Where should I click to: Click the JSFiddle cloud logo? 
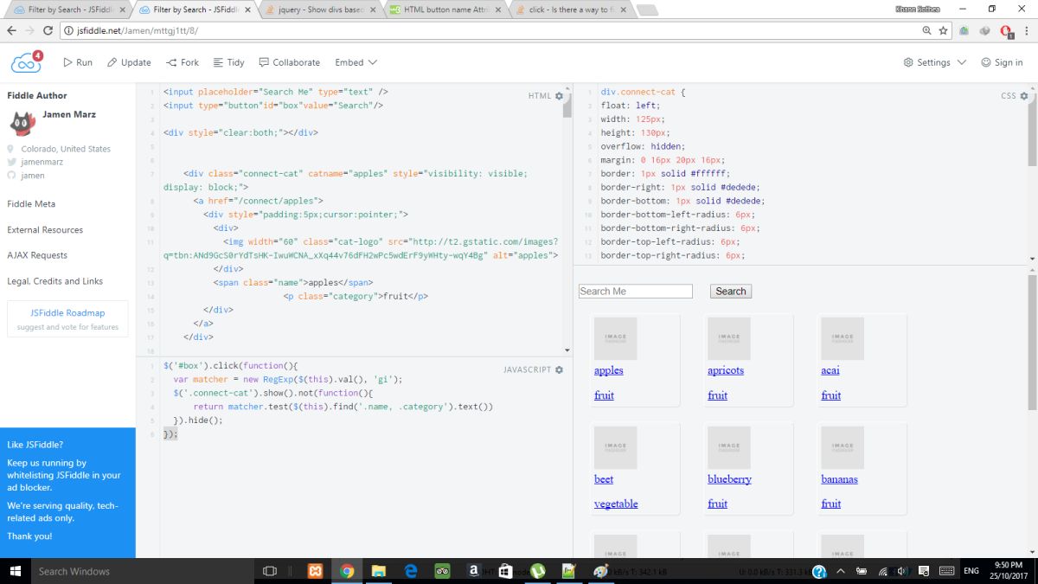[x=26, y=62]
